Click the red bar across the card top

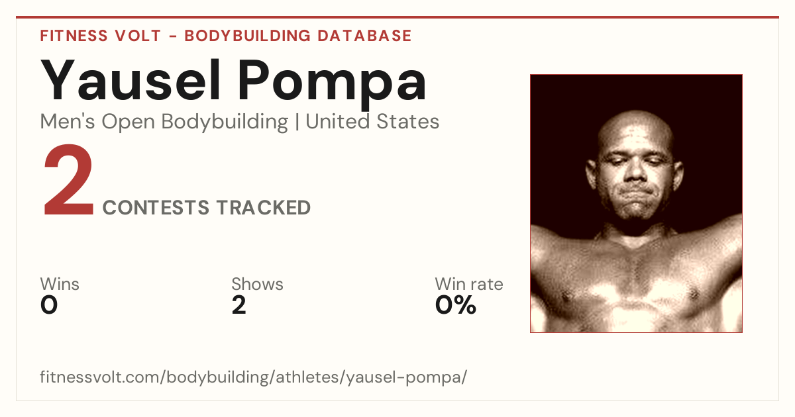[397, 17]
